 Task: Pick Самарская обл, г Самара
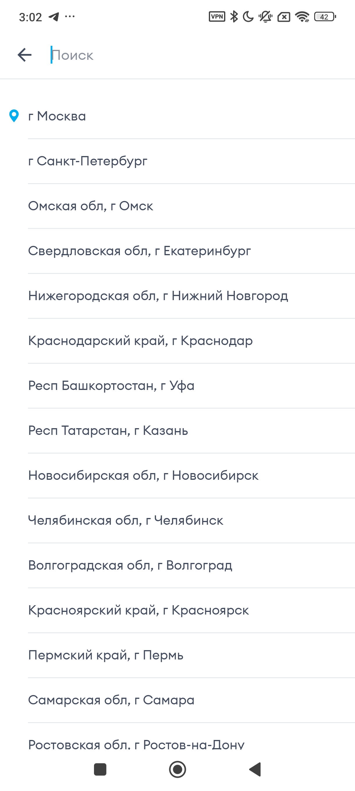191,700
